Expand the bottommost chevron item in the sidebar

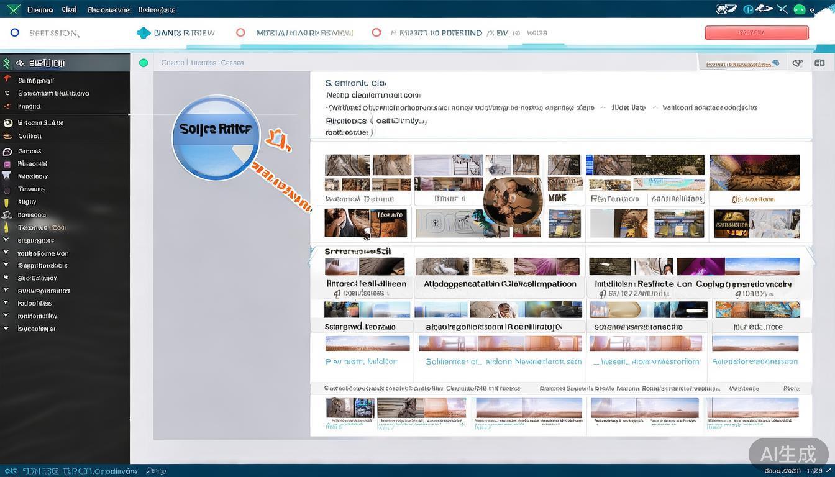tap(6, 328)
